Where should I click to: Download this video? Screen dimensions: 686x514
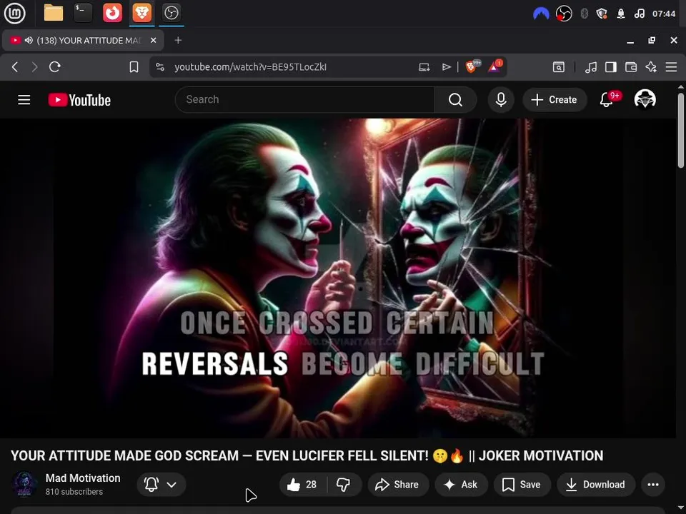(596, 484)
